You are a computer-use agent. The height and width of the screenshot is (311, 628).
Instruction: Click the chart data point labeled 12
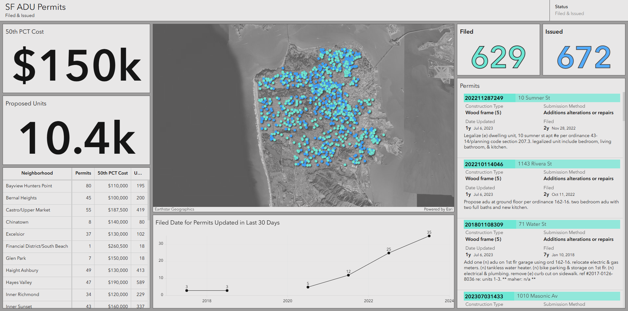[348, 275]
